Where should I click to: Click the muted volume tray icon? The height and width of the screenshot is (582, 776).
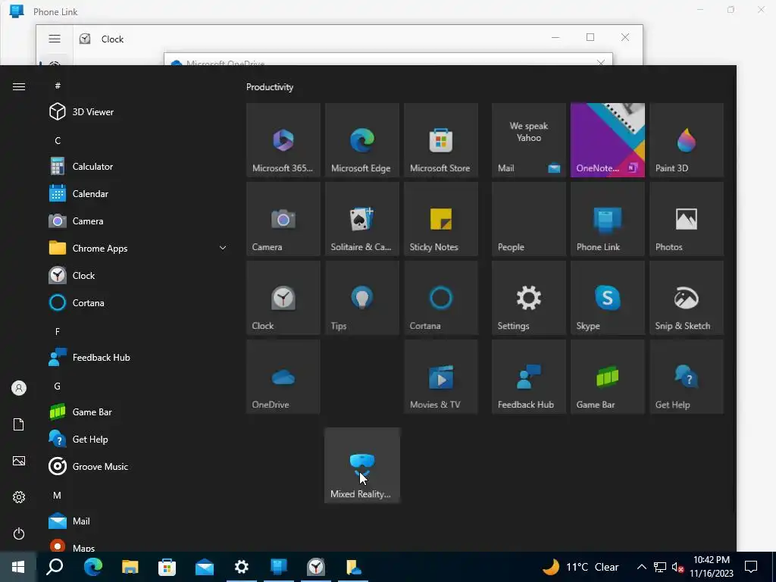pos(677,567)
